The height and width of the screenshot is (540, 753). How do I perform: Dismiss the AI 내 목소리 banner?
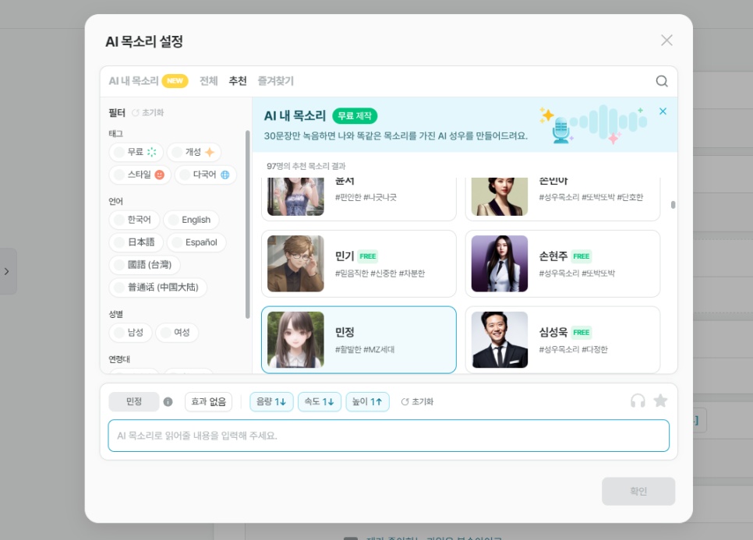(x=663, y=111)
